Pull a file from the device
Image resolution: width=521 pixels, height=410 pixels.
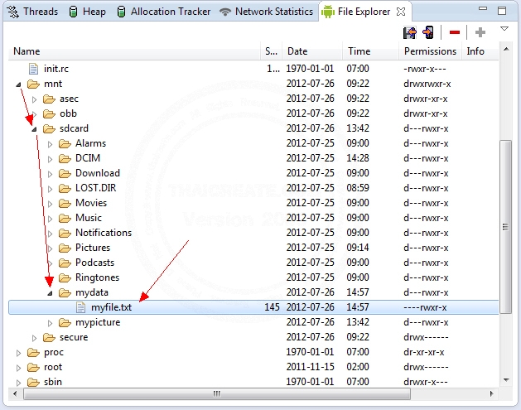pyautogui.click(x=409, y=32)
